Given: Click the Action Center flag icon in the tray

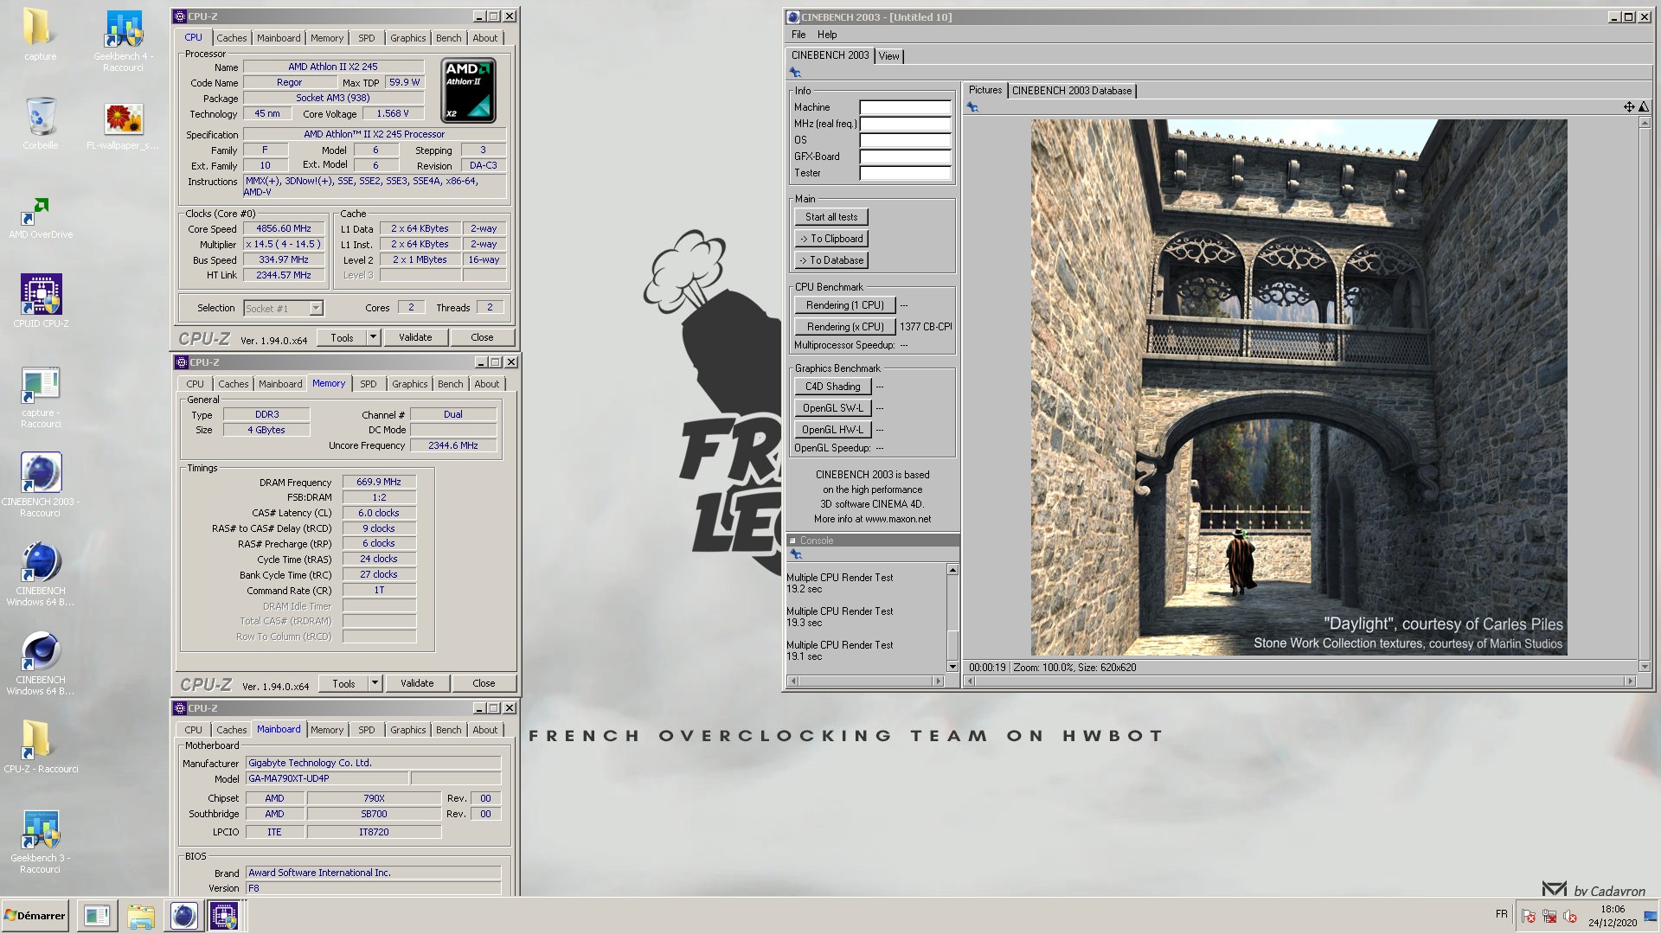Looking at the screenshot, I should 1529,916.
